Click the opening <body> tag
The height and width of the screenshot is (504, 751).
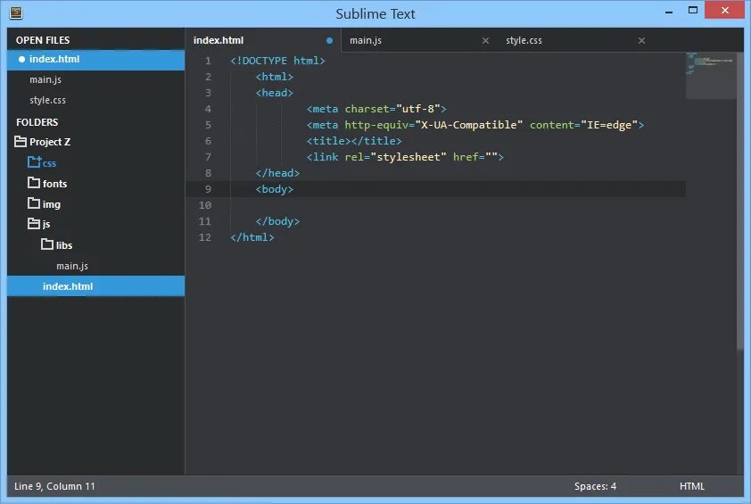tap(275, 189)
